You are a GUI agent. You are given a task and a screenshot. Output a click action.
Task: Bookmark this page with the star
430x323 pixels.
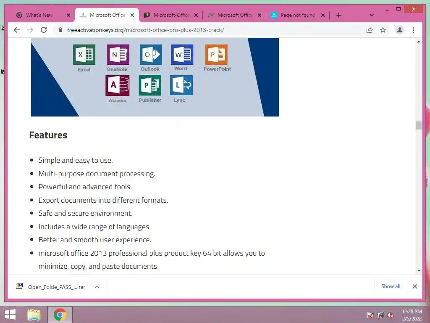click(x=383, y=30)
